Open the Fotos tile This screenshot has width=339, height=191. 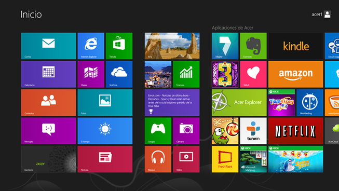(105, 102)
